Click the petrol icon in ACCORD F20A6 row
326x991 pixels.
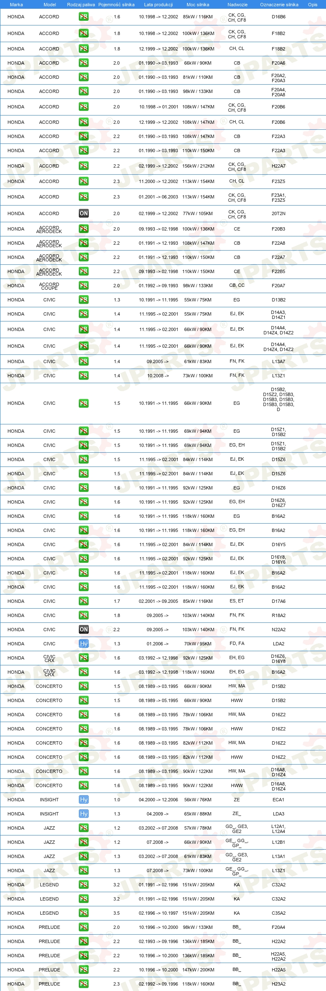coord(84,63)
